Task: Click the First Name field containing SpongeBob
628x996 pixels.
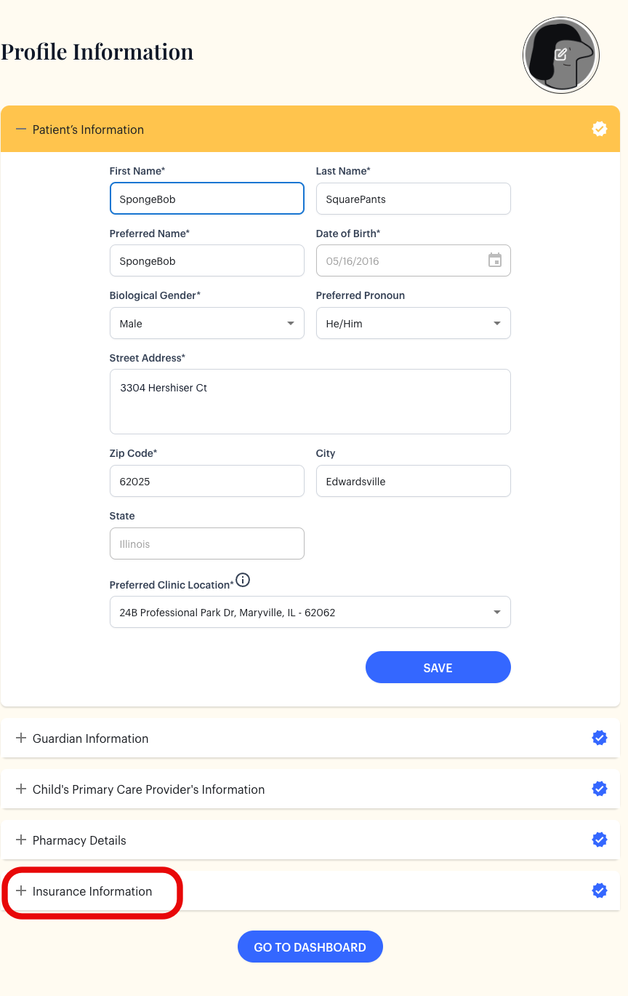Action: (x=206, y=198)
